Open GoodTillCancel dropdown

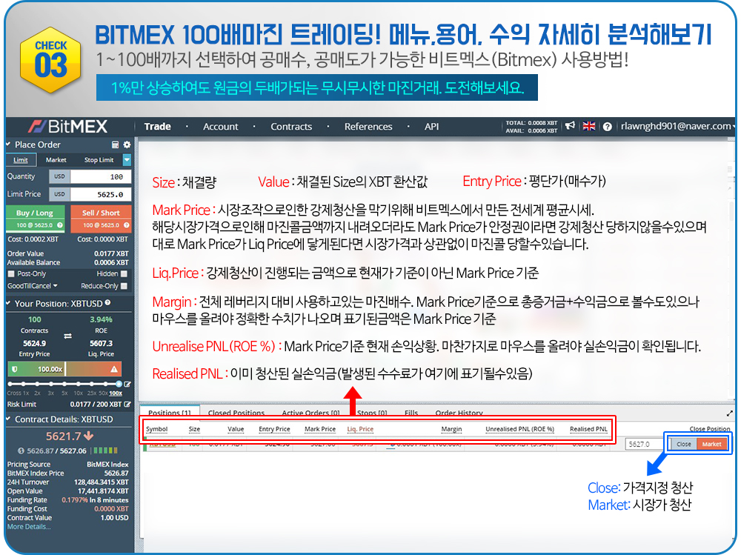click(32, 286)
